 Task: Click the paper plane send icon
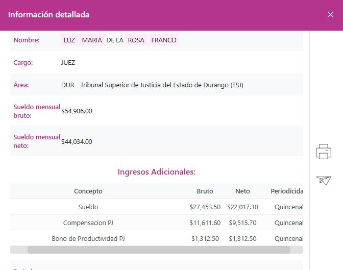(324, 180)
